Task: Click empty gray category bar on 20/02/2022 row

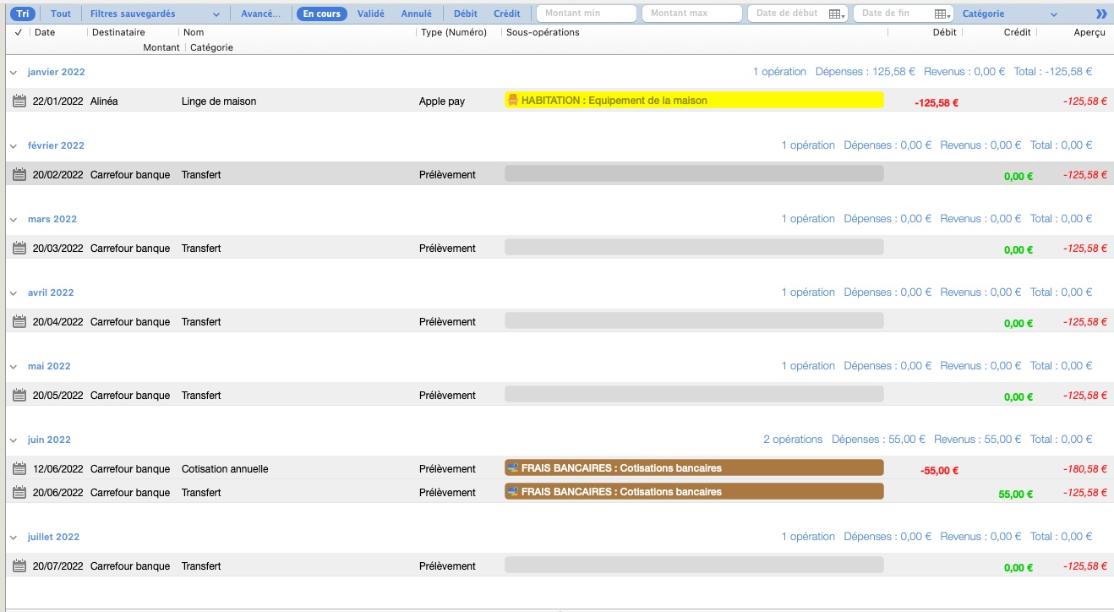Action: click(694, 173)
